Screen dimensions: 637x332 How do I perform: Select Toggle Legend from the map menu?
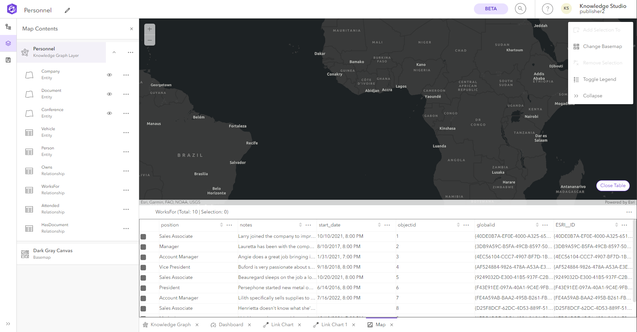(600, 79)
